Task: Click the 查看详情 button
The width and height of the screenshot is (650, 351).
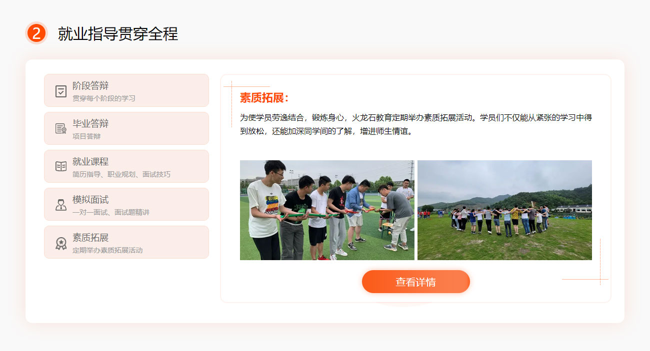Action: (416, 282)
